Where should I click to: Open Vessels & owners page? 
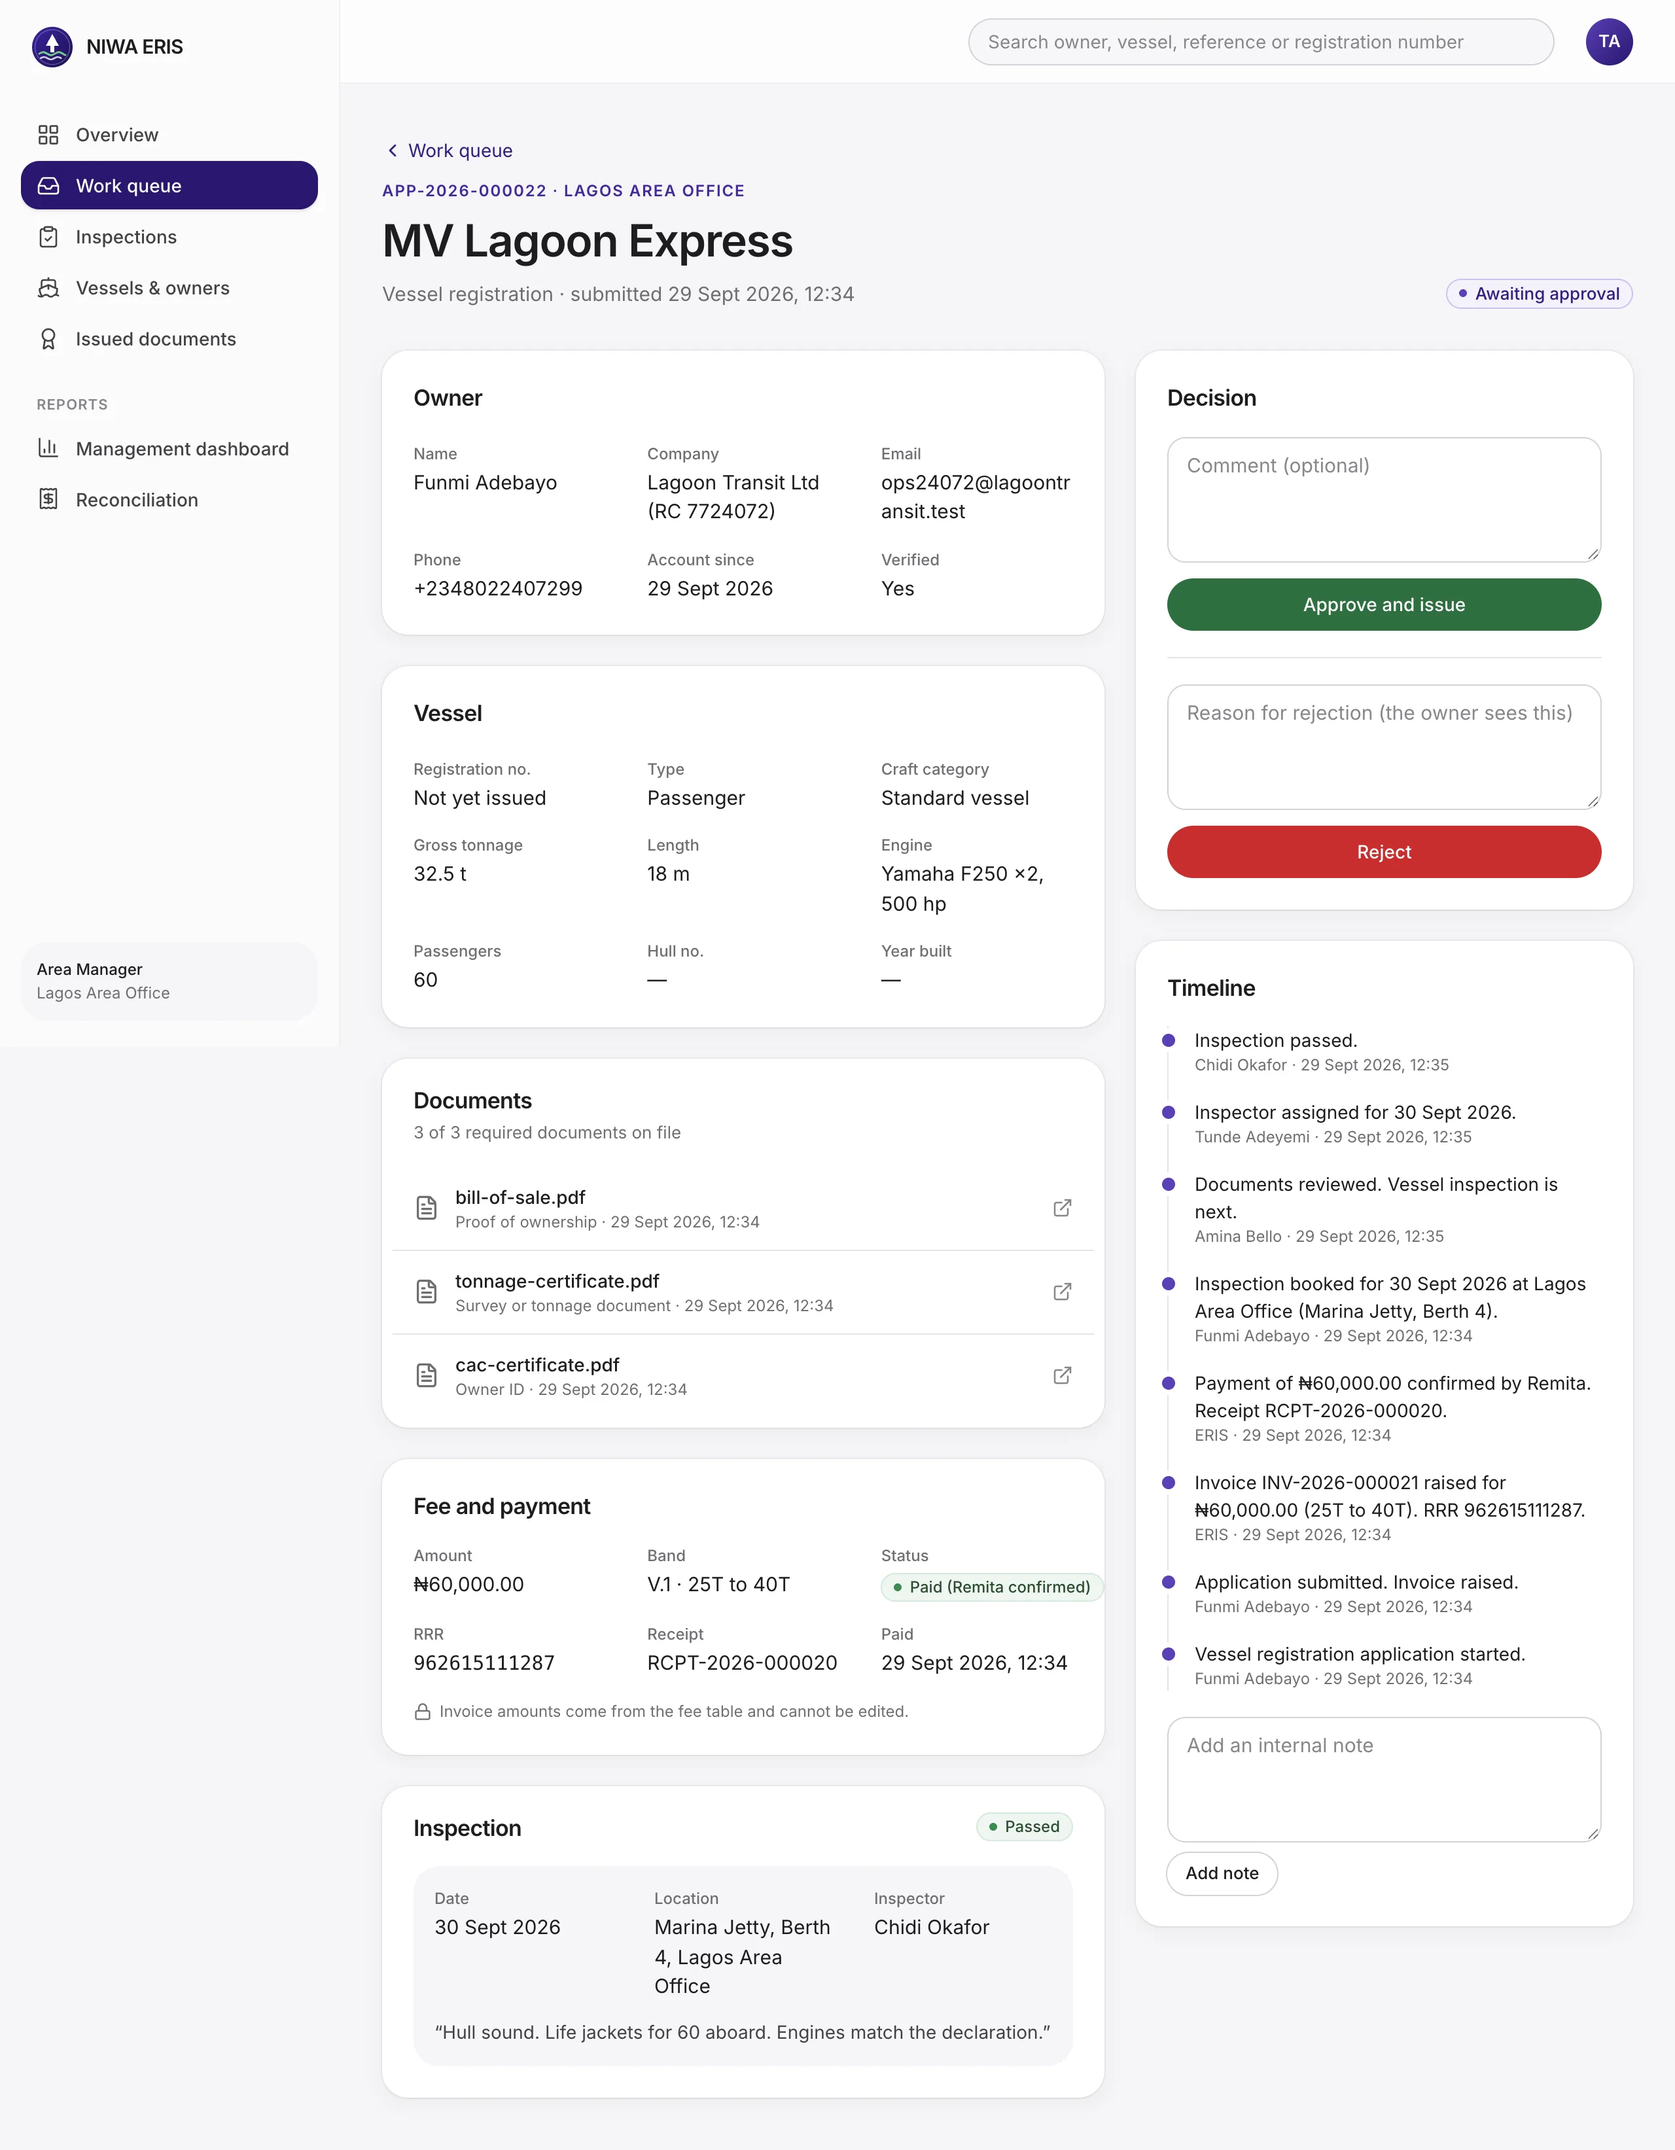(169, 289)
